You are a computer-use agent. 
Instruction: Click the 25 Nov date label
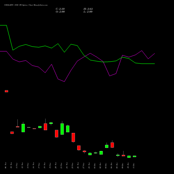point(72,165)
